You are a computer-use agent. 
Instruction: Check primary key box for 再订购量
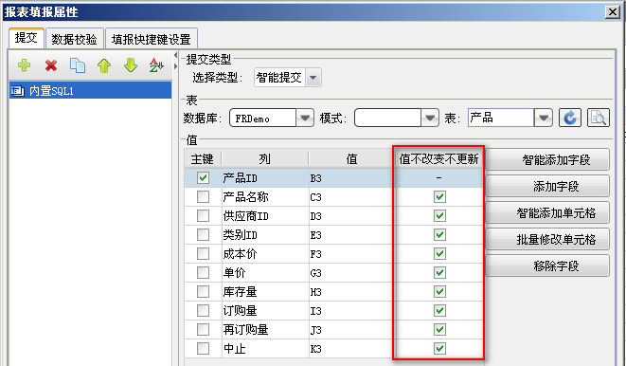tap(203, 330)
